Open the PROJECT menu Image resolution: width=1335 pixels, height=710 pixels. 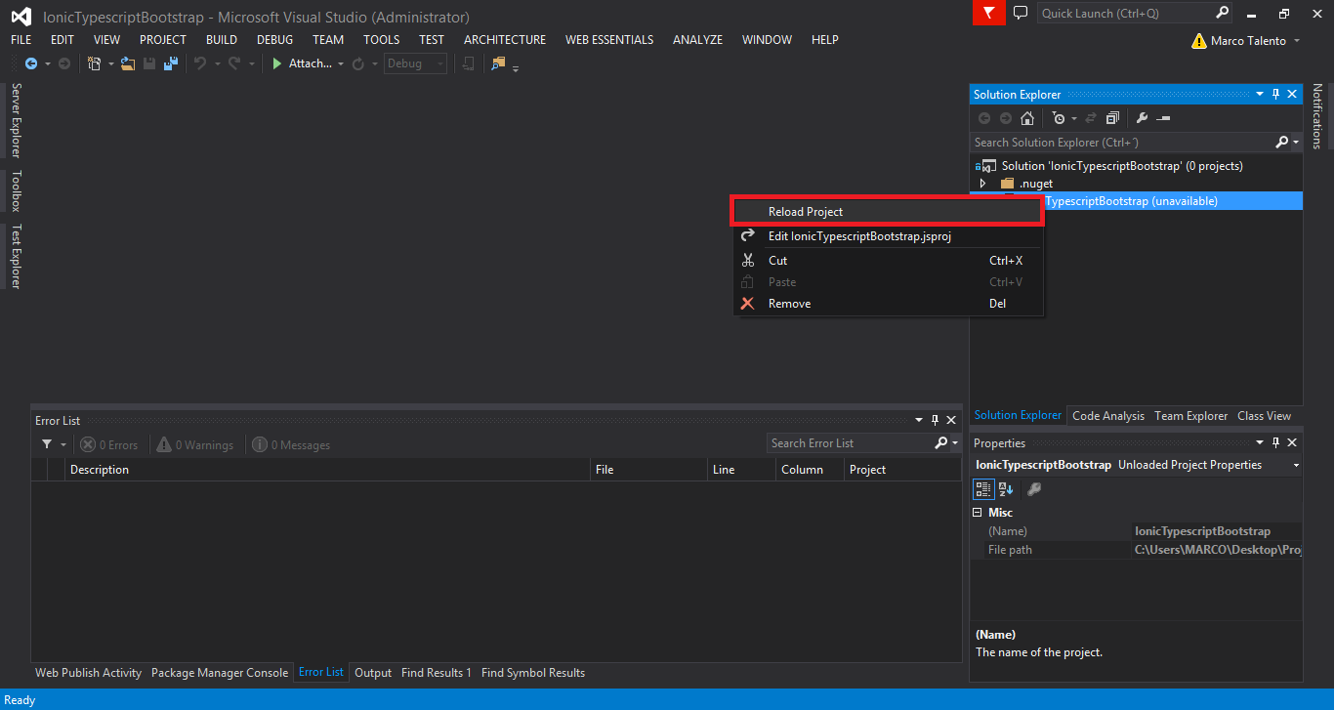point(163,40)
